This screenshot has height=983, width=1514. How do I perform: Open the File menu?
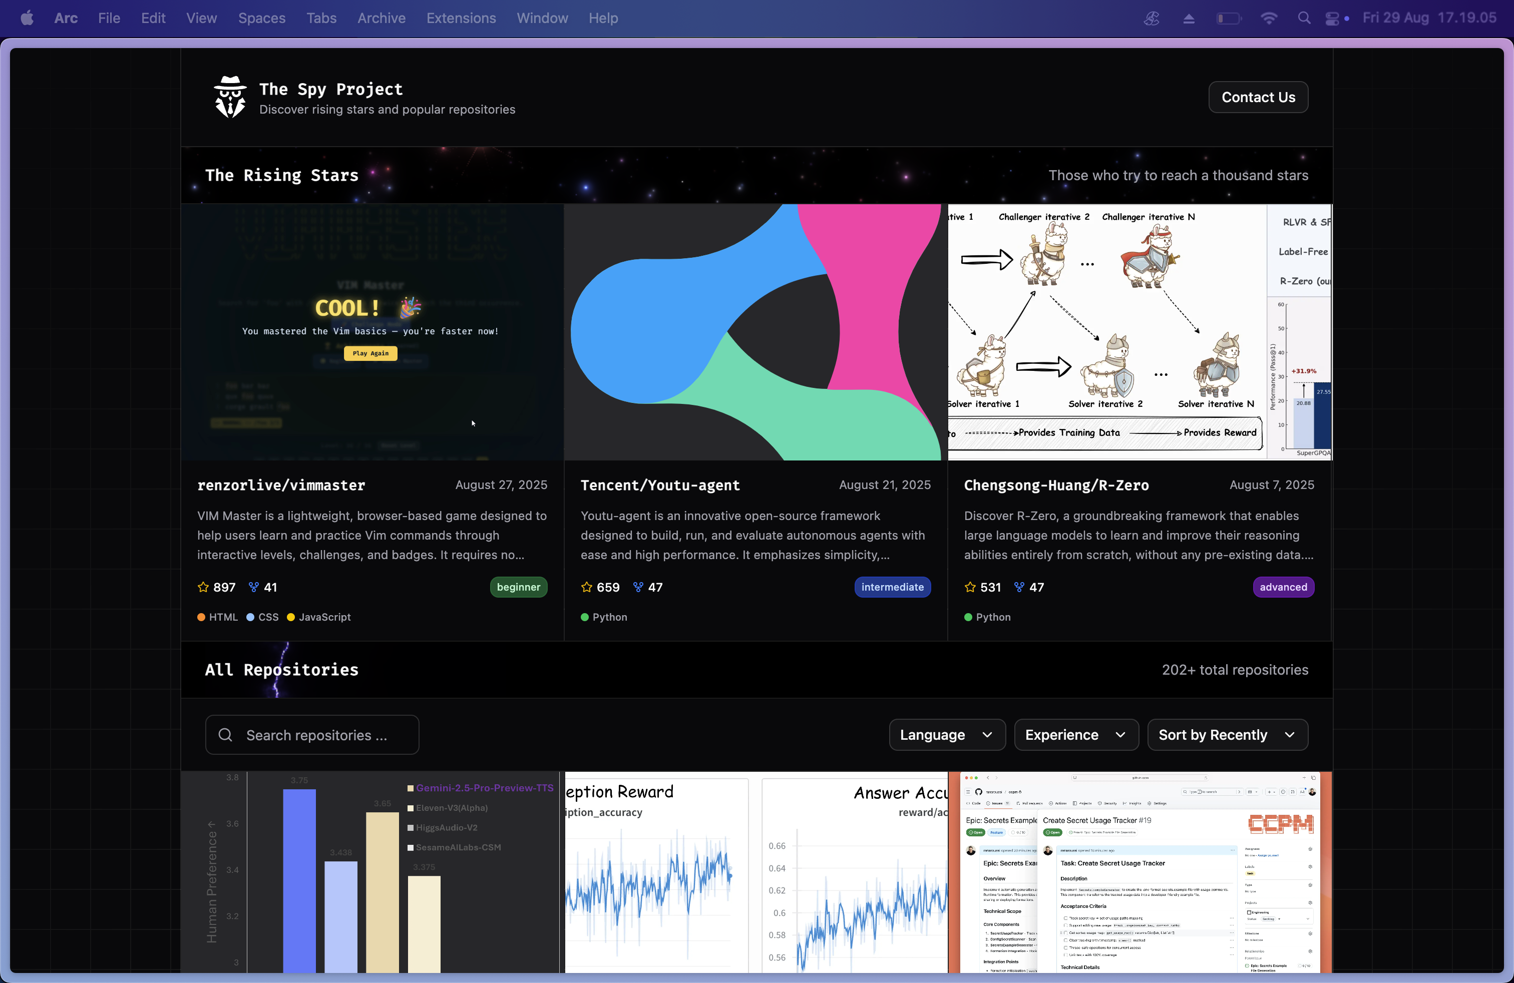coord(109,18)
